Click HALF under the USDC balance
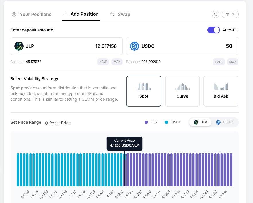Screen dimensions: 253x203 pyautogui.click(x=219, y=62)
